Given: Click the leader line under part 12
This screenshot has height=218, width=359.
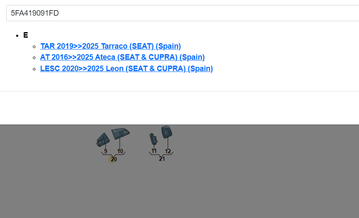Looking at the screenshot, I should [x=168, y=143].
